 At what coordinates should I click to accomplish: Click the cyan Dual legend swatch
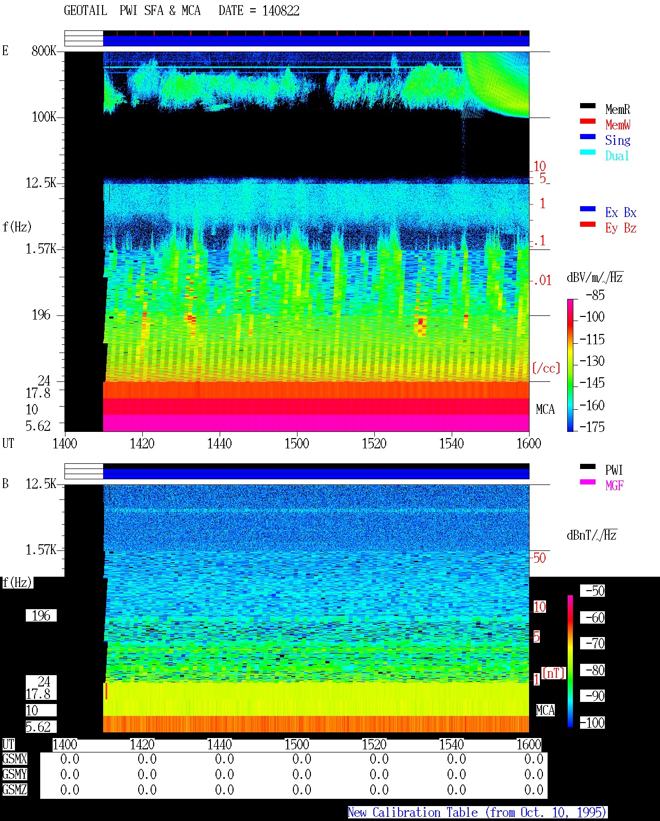click(x=588, y=153)
